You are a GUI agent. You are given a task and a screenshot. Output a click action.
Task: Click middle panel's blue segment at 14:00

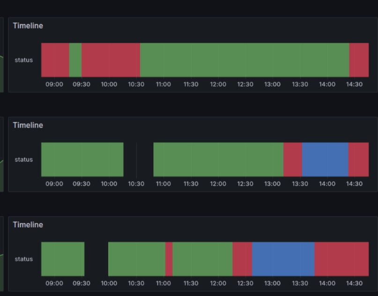pos(325,160)
